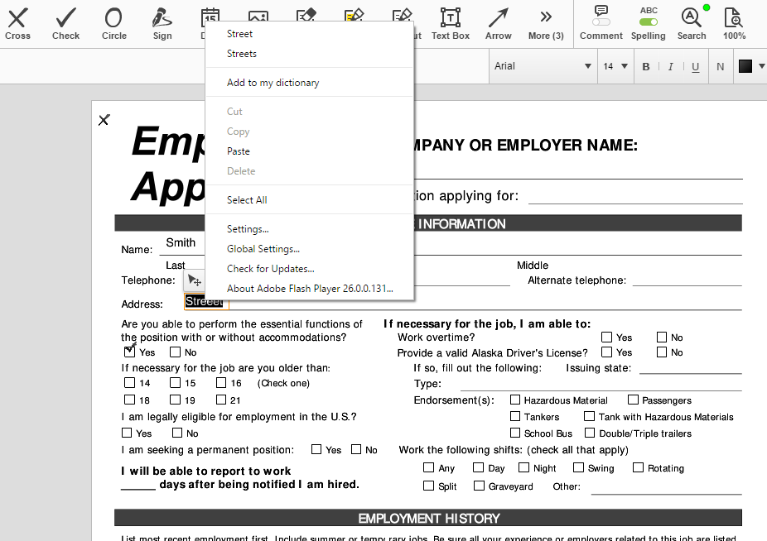
Task: Click the Alternate telephone field
Action: coord(687,280)
